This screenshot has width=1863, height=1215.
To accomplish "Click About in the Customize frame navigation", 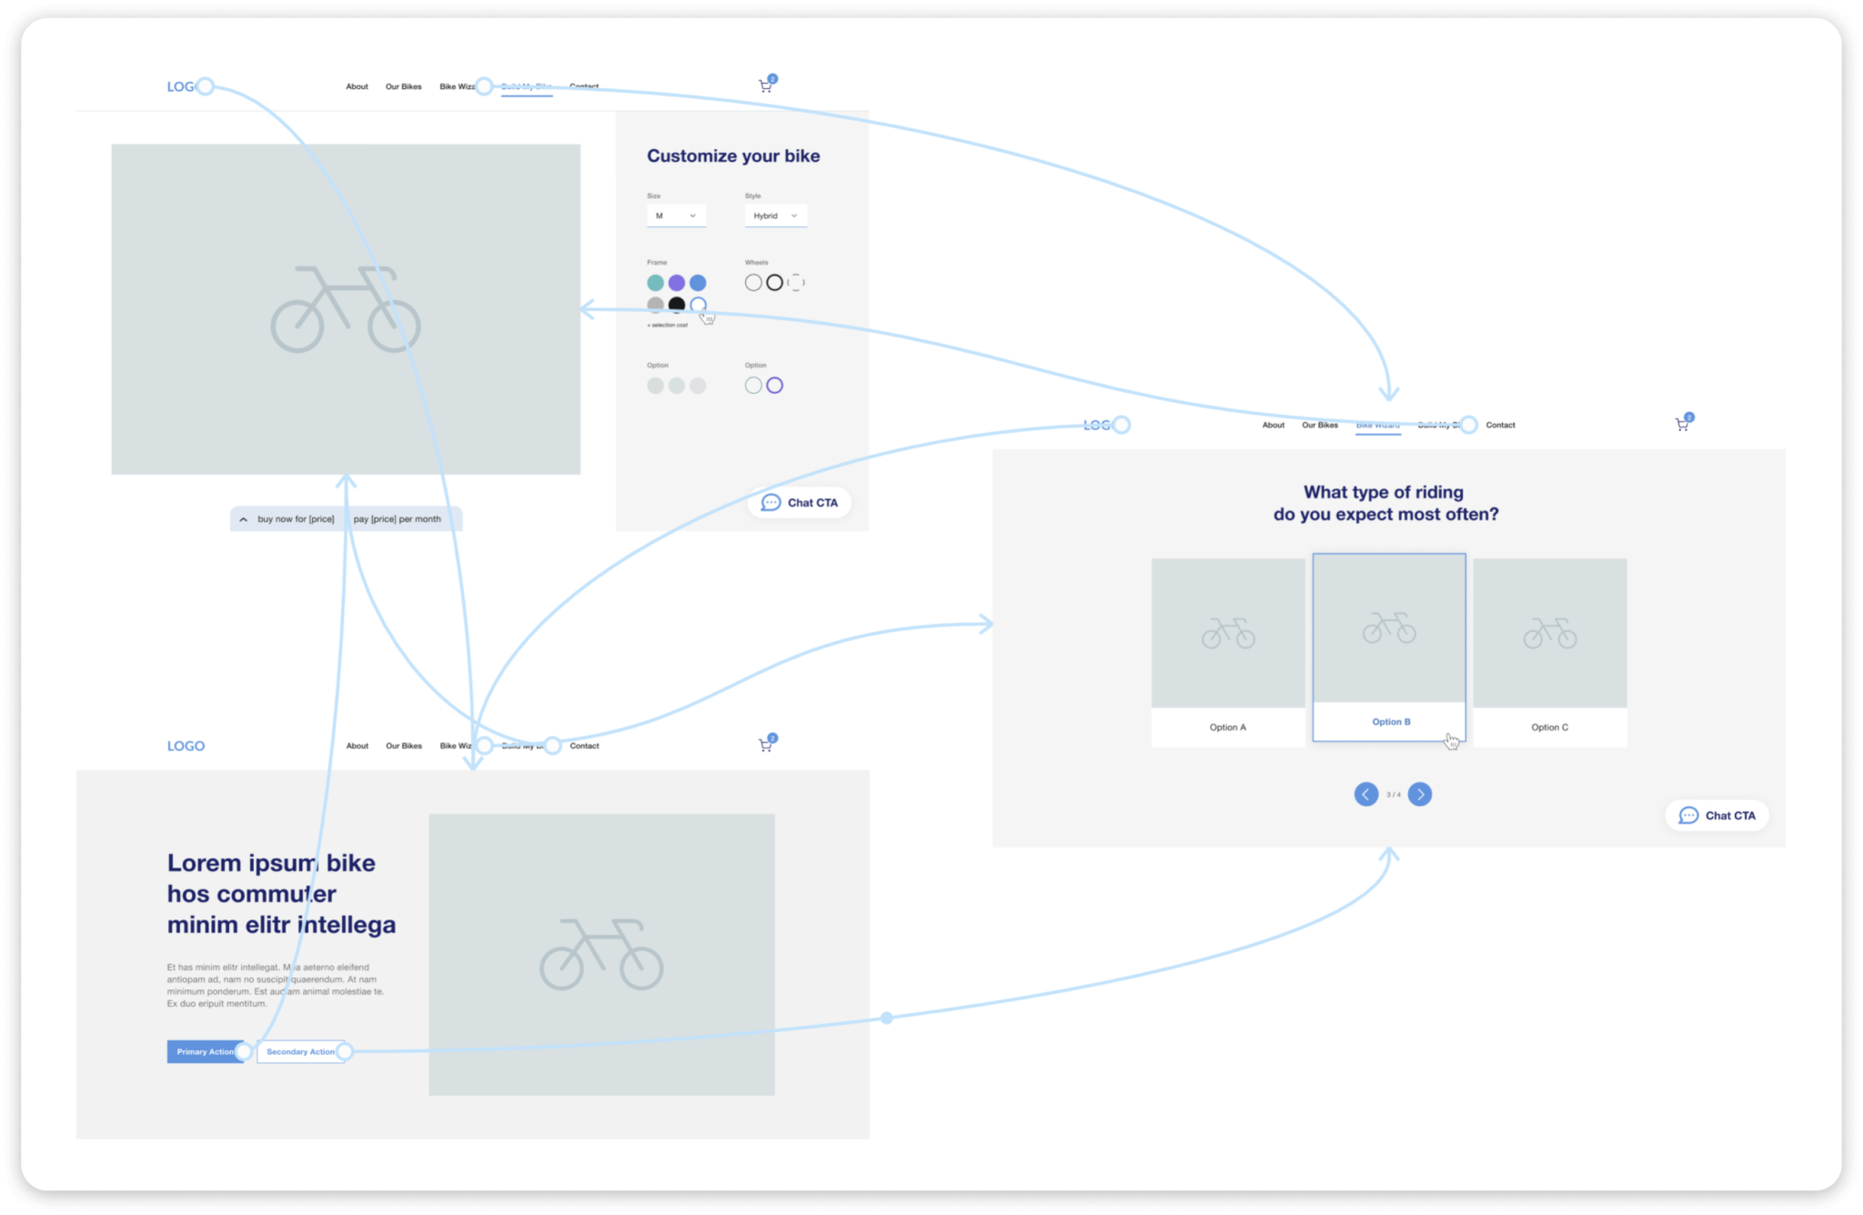I will click(357, 86).
